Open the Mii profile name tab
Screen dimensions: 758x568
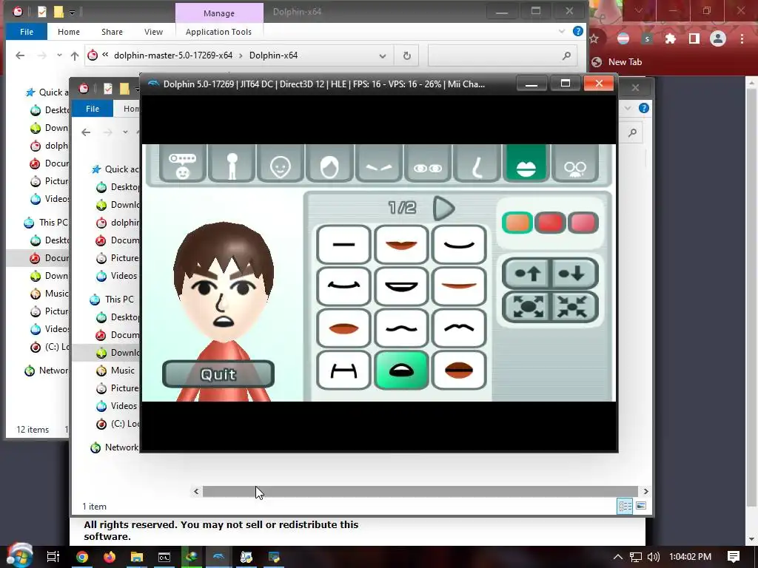pos(182,164)
